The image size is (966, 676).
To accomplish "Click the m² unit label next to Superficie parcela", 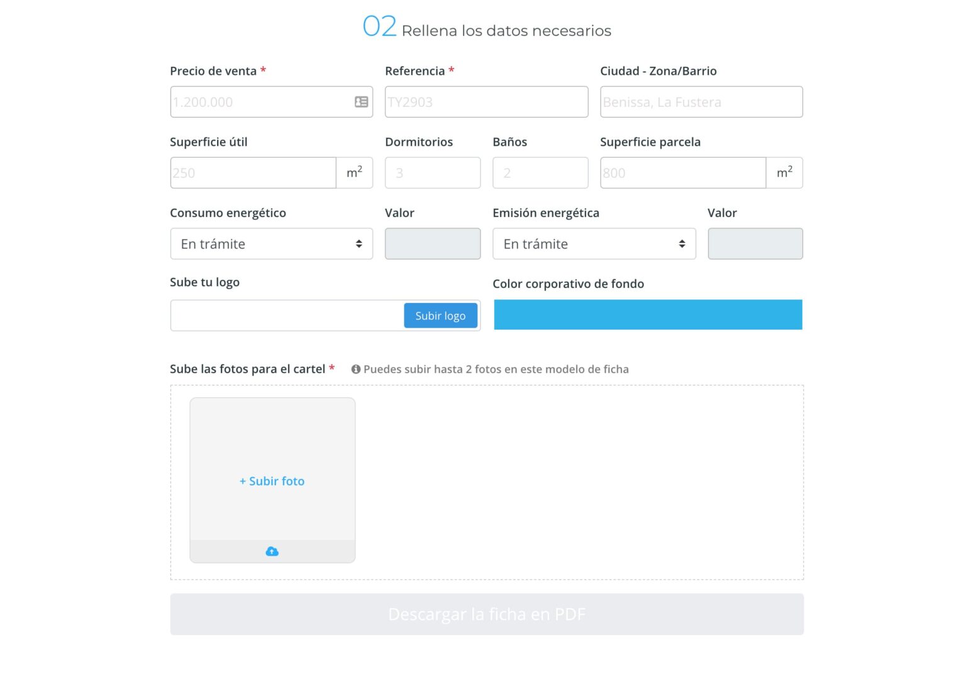I will click(784, 172).
